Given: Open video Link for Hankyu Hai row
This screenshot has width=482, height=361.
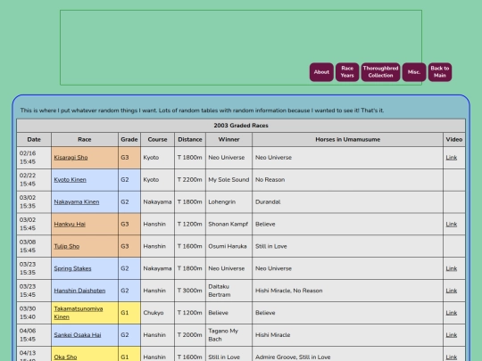Looking at the screenshot, I should [x=452, y=224].
